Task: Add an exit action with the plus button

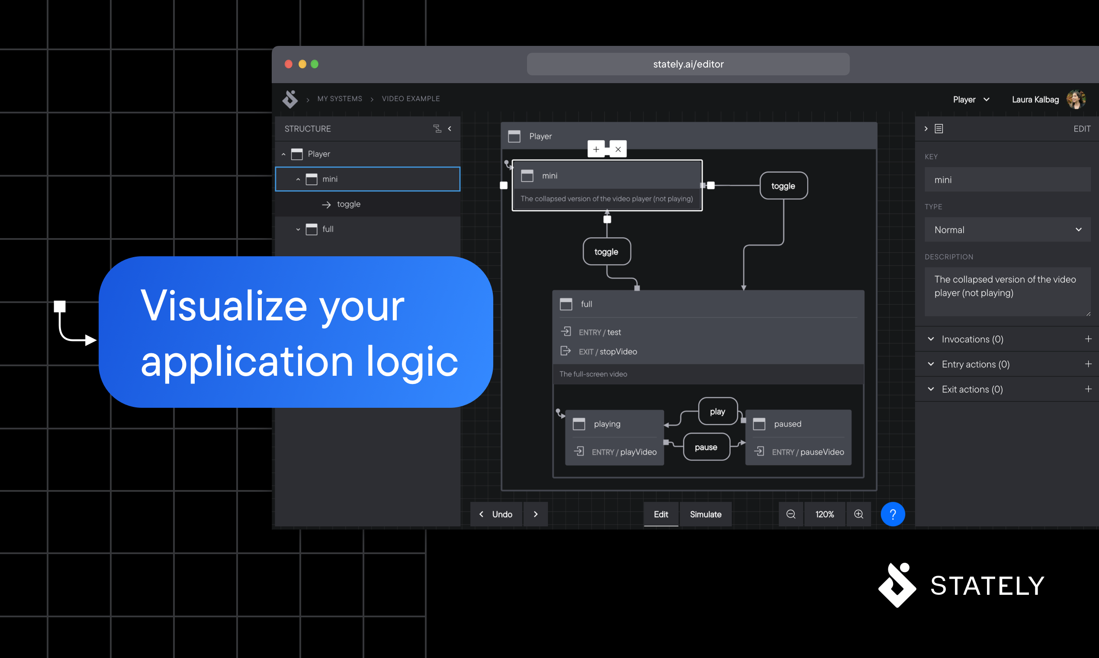Action: tap(1088, 389)
